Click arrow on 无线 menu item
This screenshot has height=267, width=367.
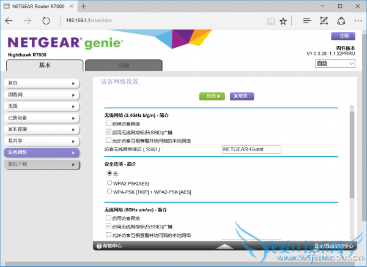(73, 107)
